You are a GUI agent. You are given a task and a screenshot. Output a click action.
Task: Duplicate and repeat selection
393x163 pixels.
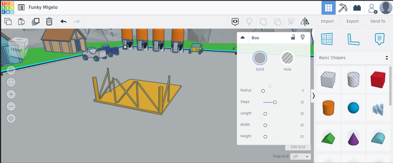(x=36, y=21)
